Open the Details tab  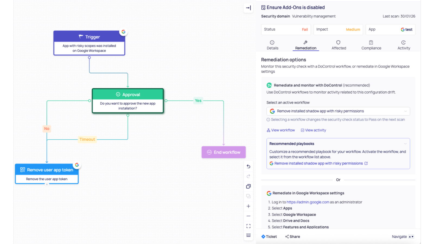272,45
